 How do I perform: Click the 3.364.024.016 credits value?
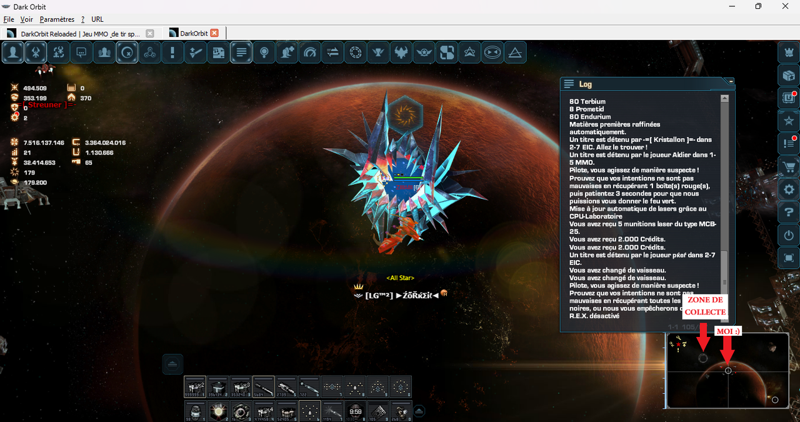106,143
